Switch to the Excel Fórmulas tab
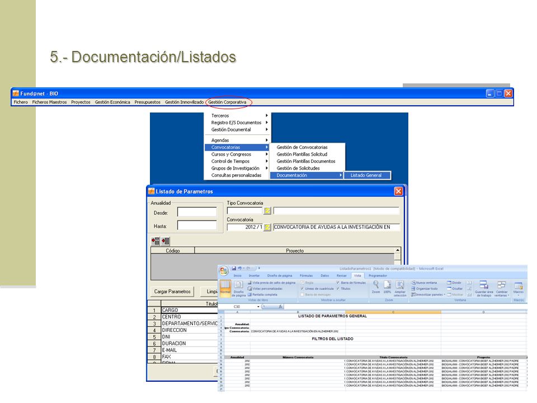The image size is (537, 403). point(306,275)
